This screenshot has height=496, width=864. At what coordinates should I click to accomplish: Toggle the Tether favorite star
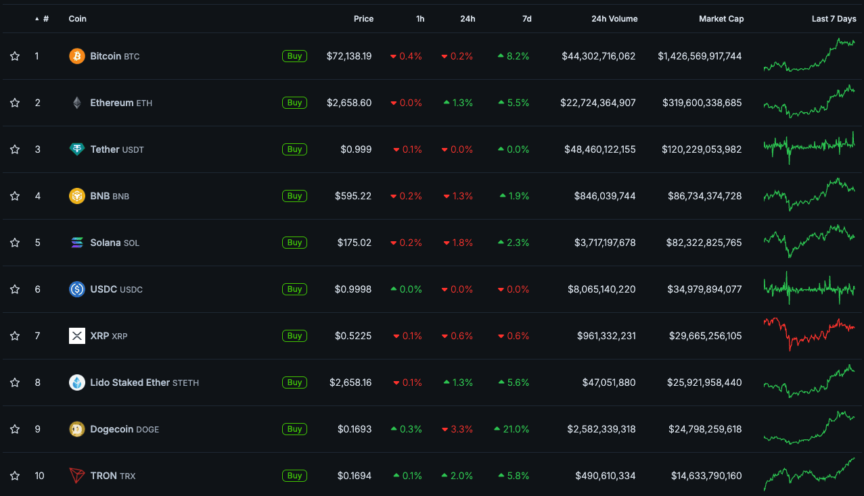(15, 149)
